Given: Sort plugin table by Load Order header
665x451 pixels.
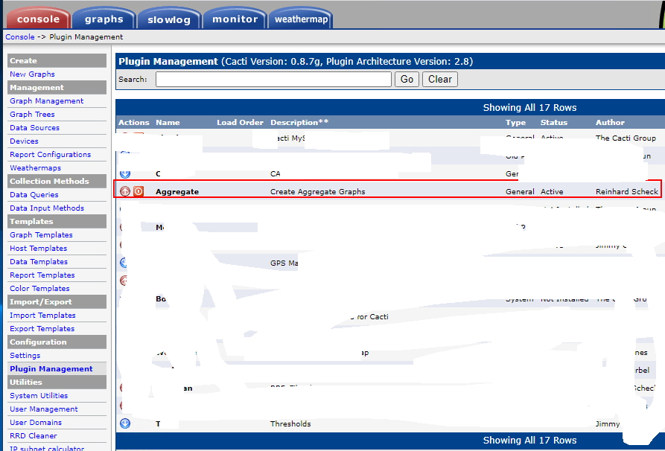Looking at the screenshot, I should (x=240, y=122).
